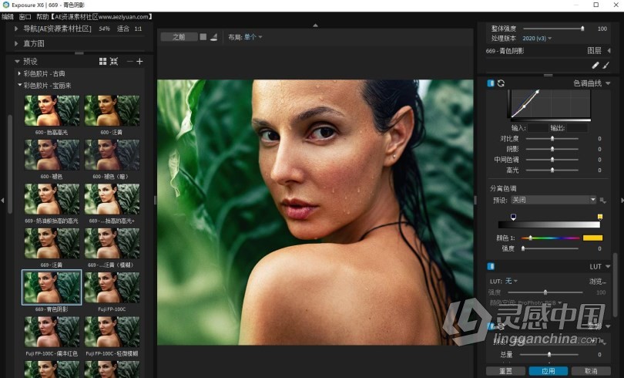Adjust the 整体强度 overall intensity slider
Screen dimensions: 624x378
click(x=553, y=29)
